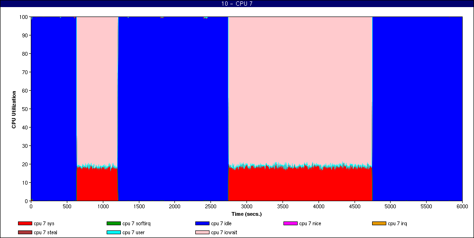Select the 'cpu 7 iowait' legend label
Image resolution: width=474 pixels, height=238 pixels.
224,233
